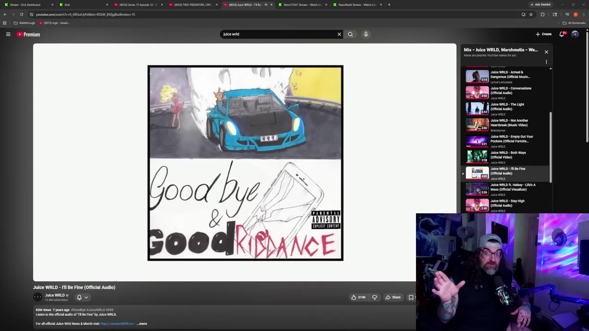Go back with the browser back arrow
The height and width of the screenshot is (331, 589).
(5, 14)
